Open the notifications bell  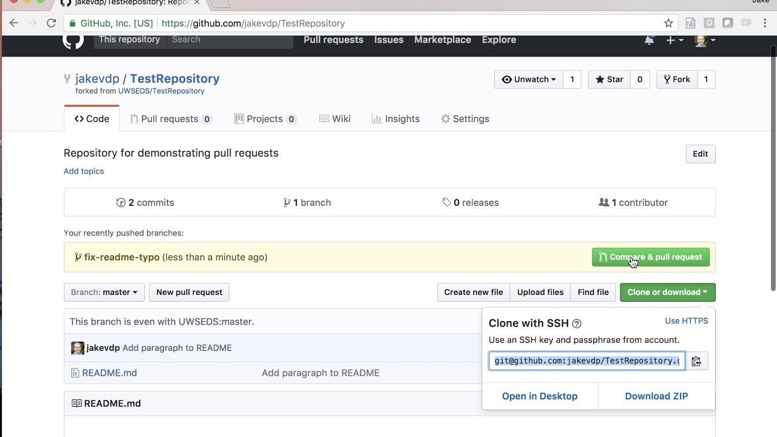coord(649,41)
